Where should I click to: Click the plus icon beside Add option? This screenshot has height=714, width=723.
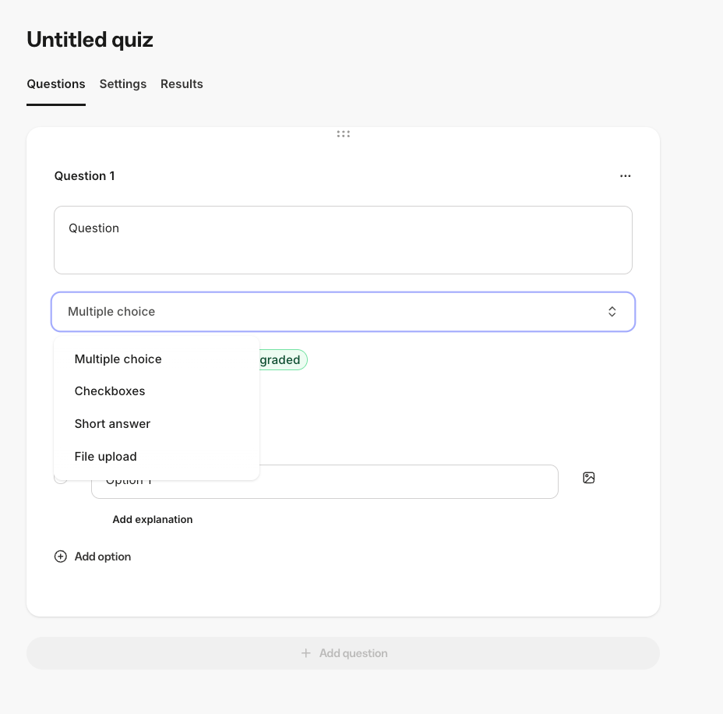coord(61,557)
